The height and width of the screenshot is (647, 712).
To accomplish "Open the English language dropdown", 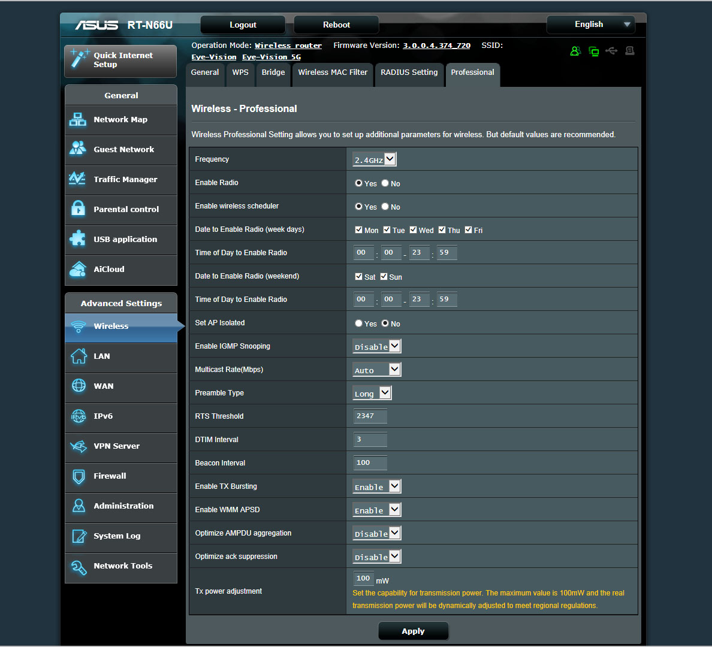I will pyautogui.click(x=590, y=25).
